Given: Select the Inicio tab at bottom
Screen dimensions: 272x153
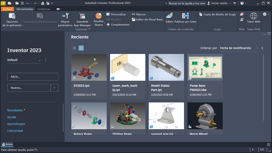Looking at the screenshot, I should click(7, 144).
